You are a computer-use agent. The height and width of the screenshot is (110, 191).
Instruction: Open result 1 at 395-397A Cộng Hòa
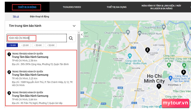41,59
